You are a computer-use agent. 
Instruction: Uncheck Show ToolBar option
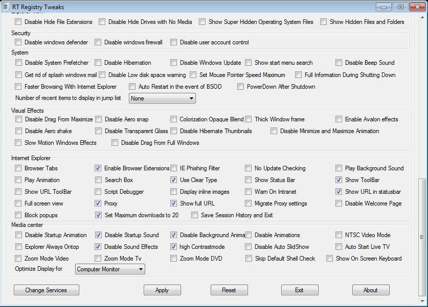339,180
